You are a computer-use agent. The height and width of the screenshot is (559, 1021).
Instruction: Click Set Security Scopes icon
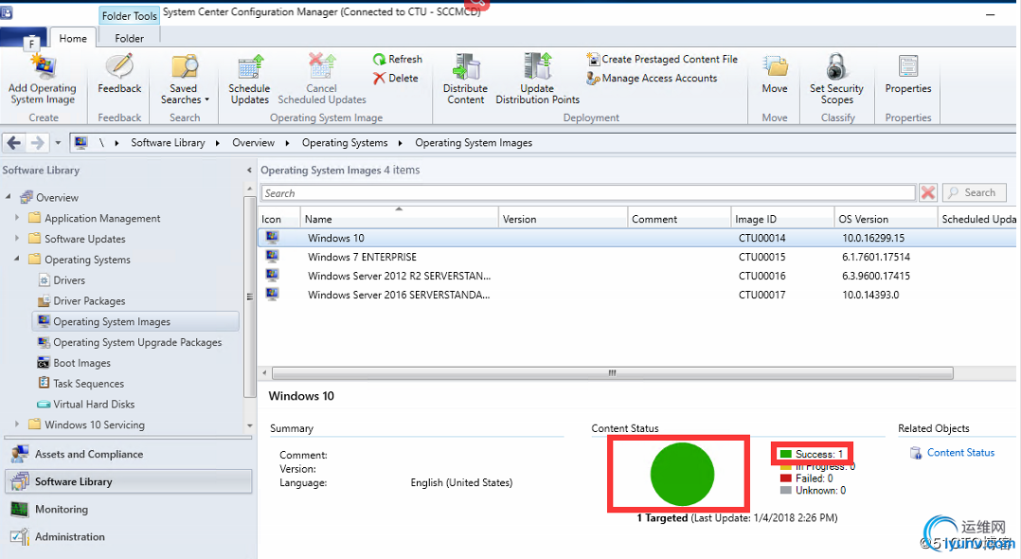836,66
